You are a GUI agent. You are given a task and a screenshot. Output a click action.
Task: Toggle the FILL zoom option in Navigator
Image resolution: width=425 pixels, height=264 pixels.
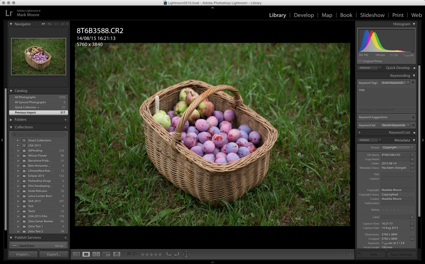pos(50,24)
